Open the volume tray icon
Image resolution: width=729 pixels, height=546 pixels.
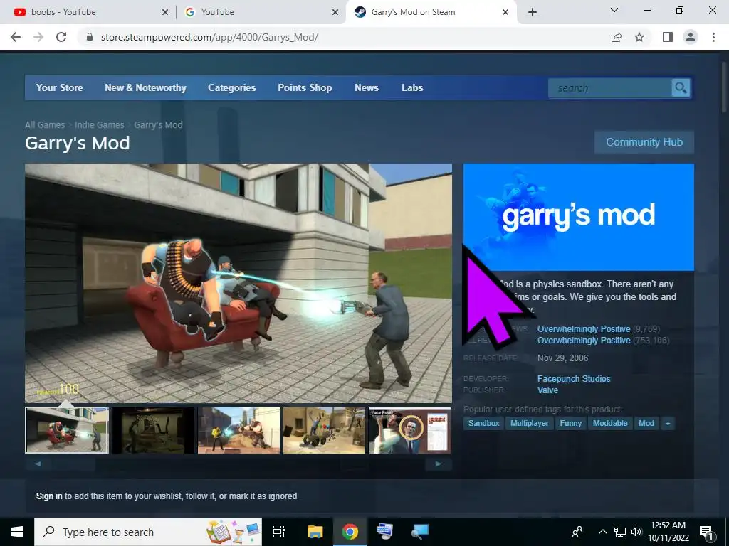[636, 532]
